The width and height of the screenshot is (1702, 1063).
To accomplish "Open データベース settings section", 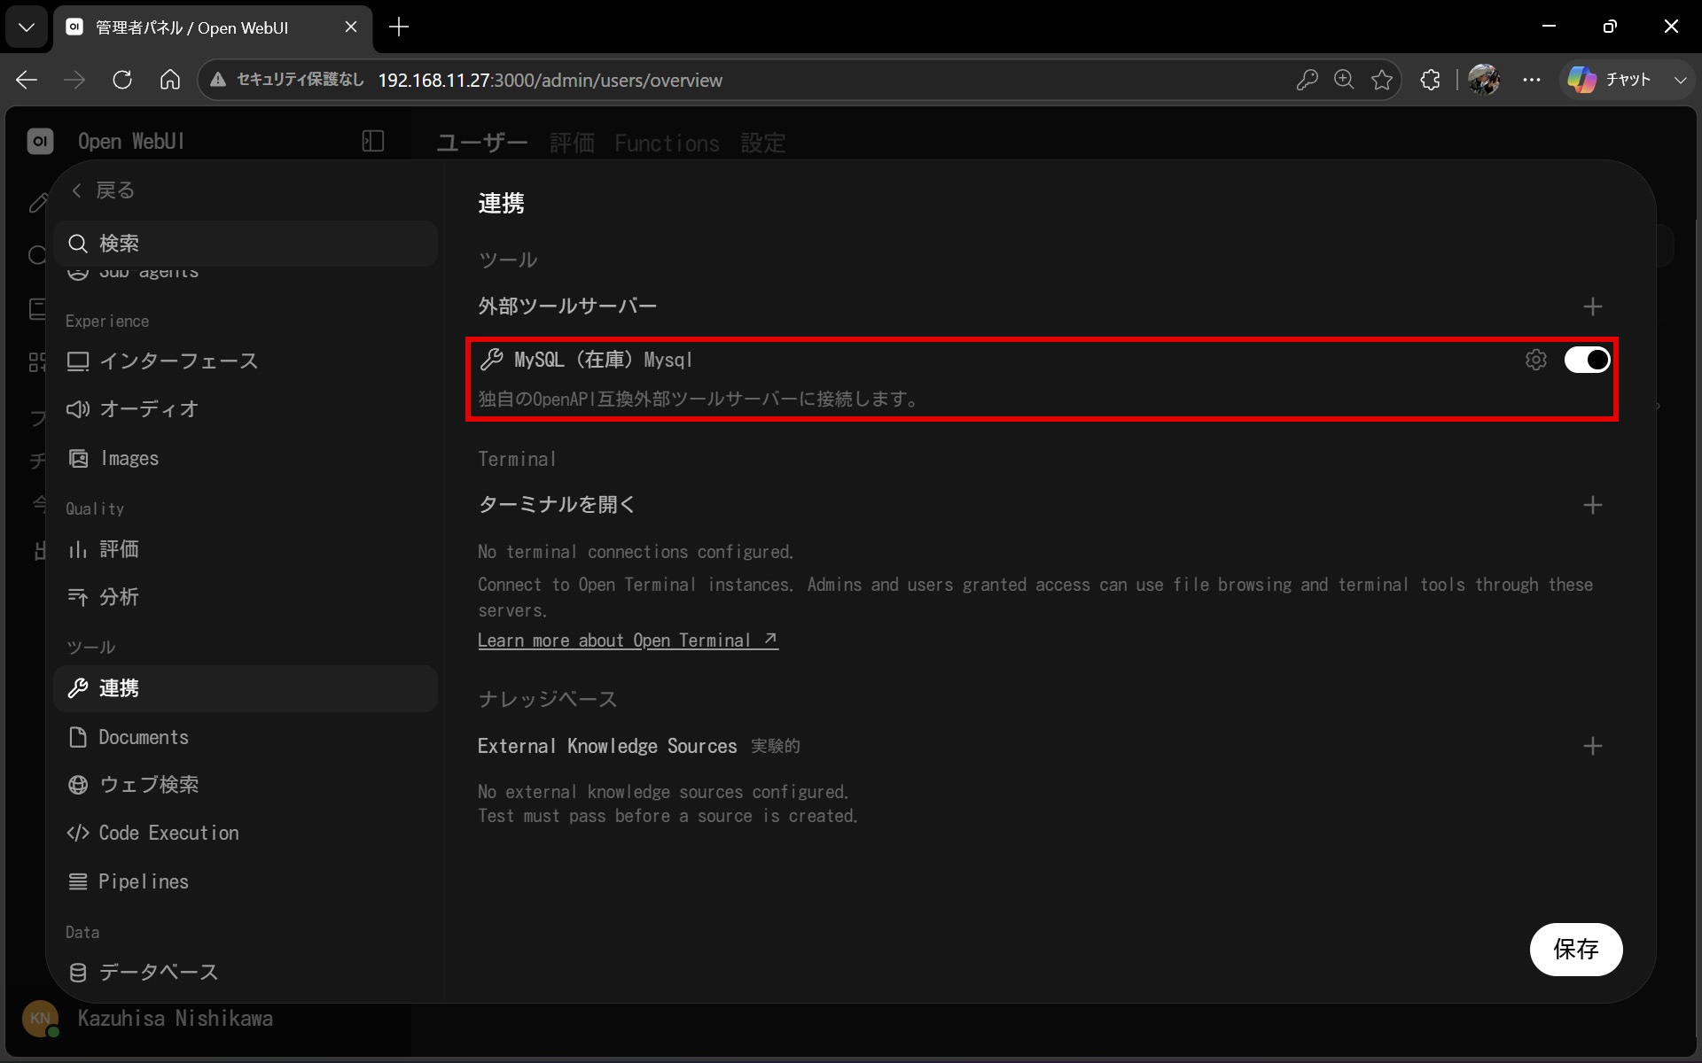I will [246, 972].
